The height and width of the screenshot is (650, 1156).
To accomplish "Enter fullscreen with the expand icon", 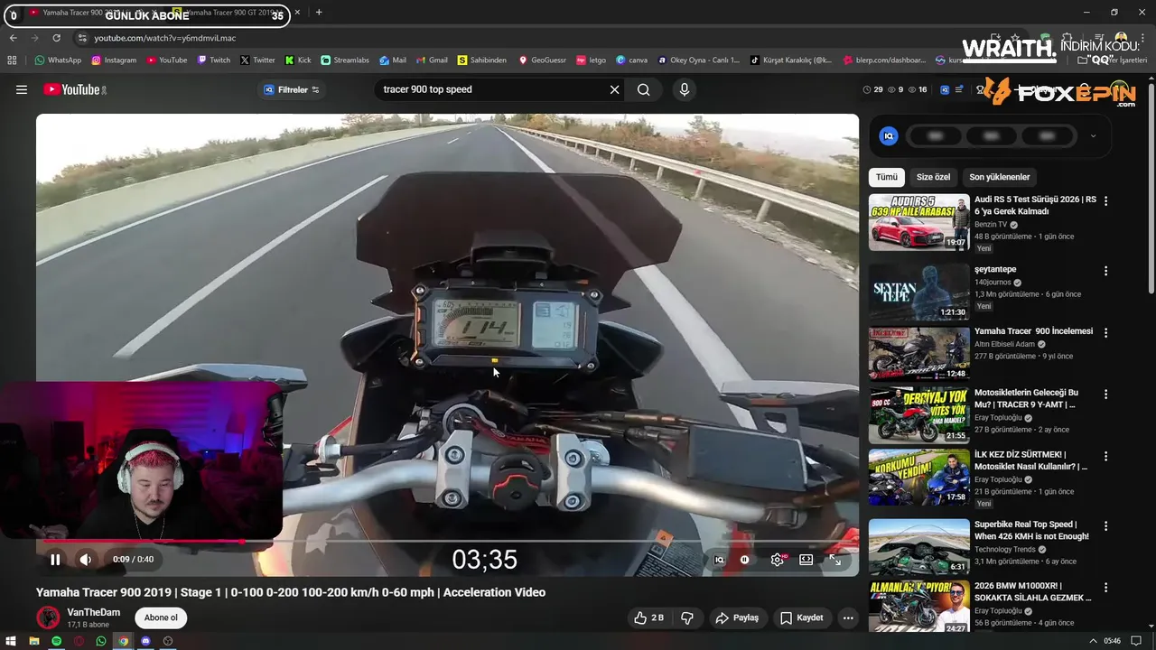I will 834,560.
